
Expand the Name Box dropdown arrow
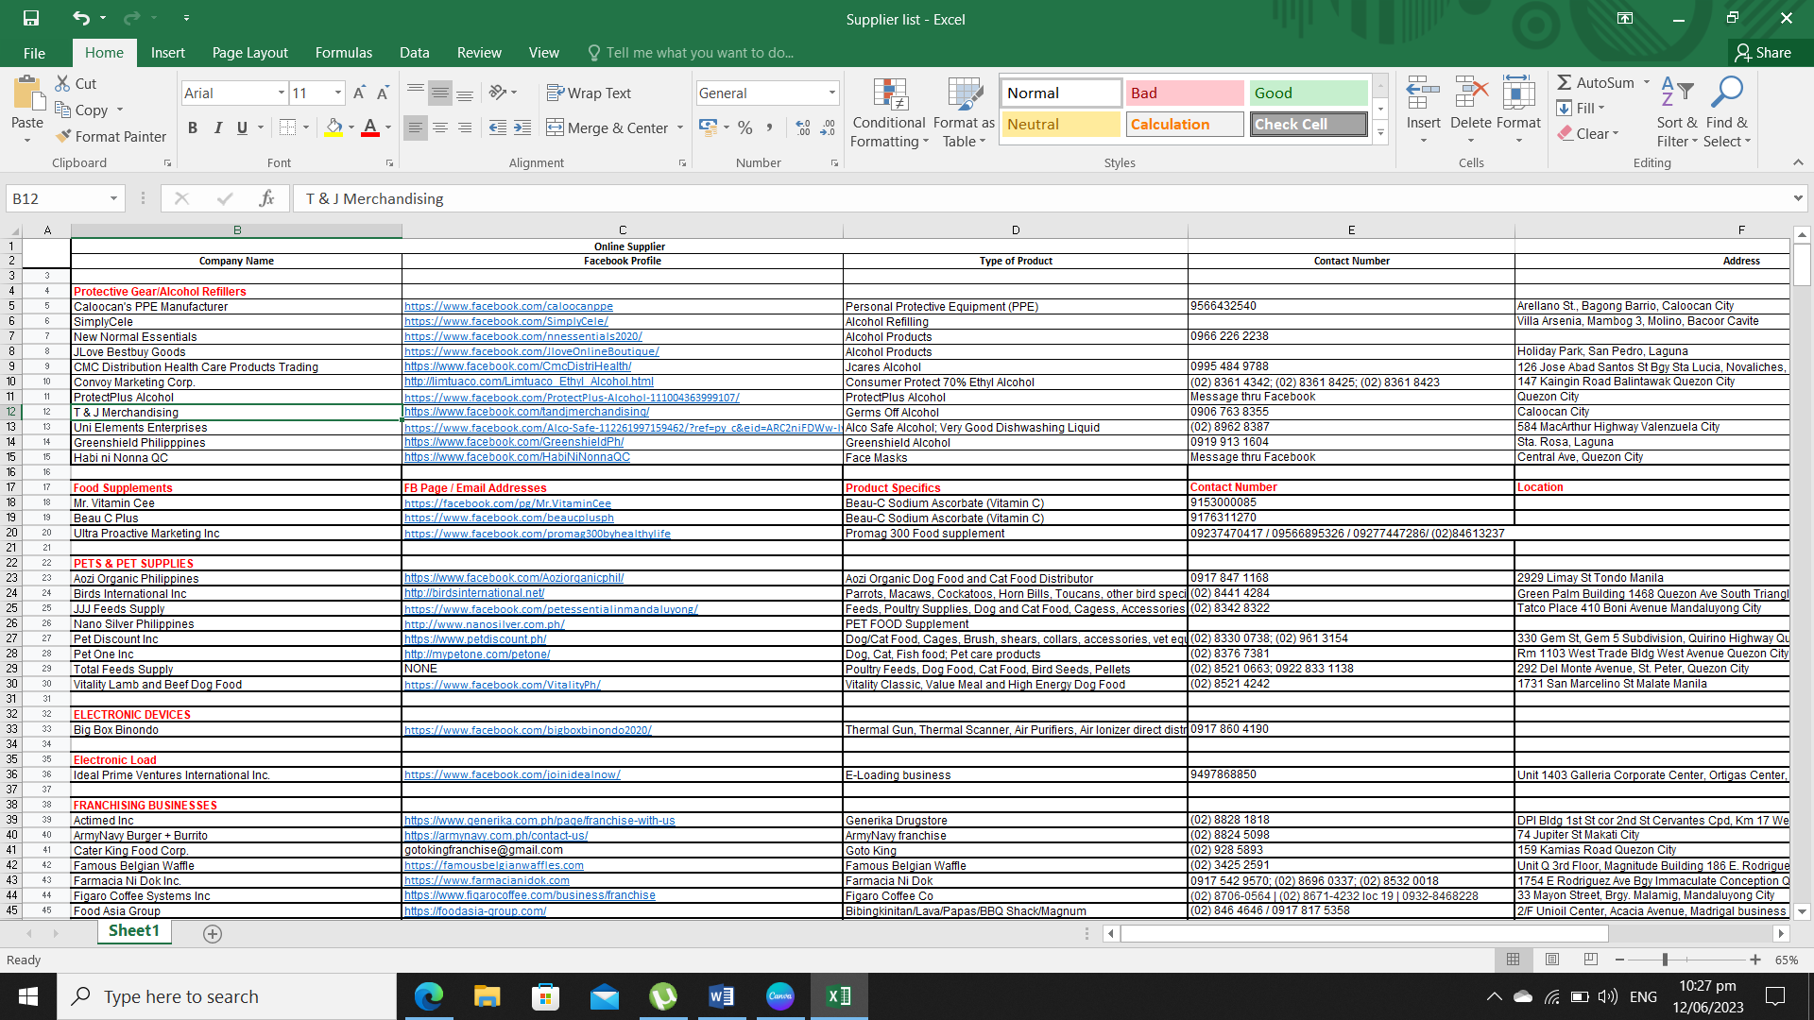click(x=113, y=198)
